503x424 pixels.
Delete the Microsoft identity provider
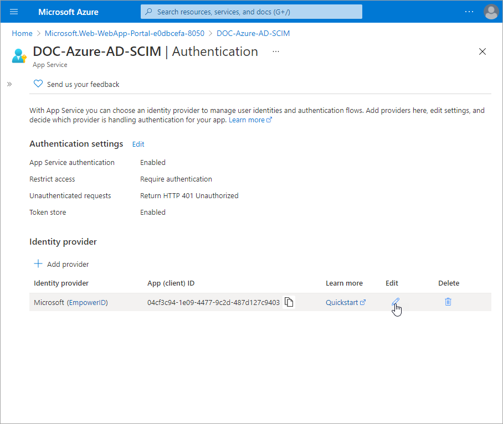pyautogui.click(x=448, y=302)
